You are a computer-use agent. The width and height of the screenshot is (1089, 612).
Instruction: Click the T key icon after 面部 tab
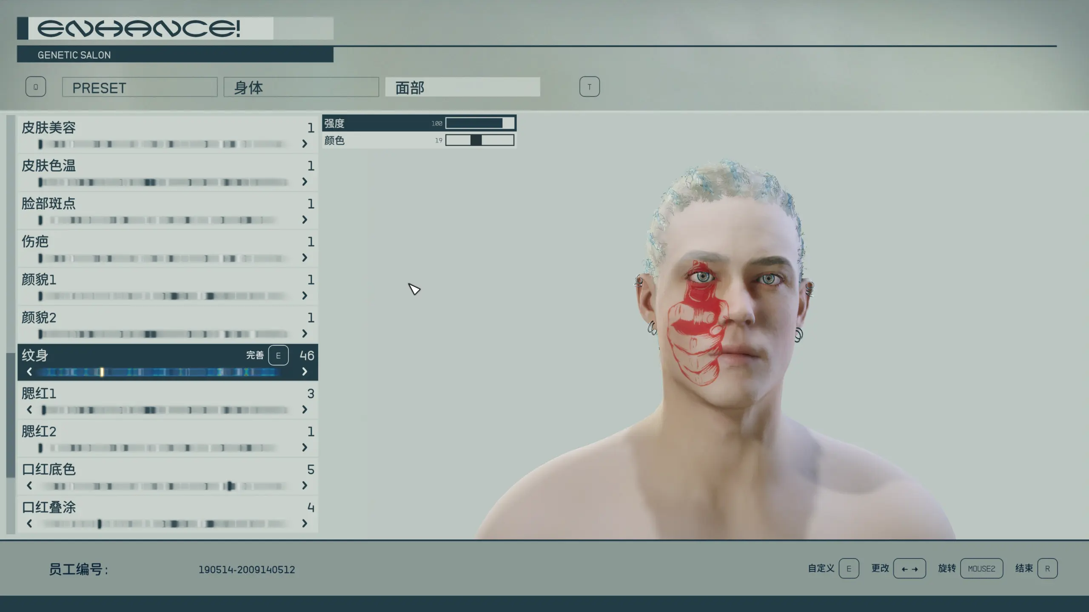point(589,87)
